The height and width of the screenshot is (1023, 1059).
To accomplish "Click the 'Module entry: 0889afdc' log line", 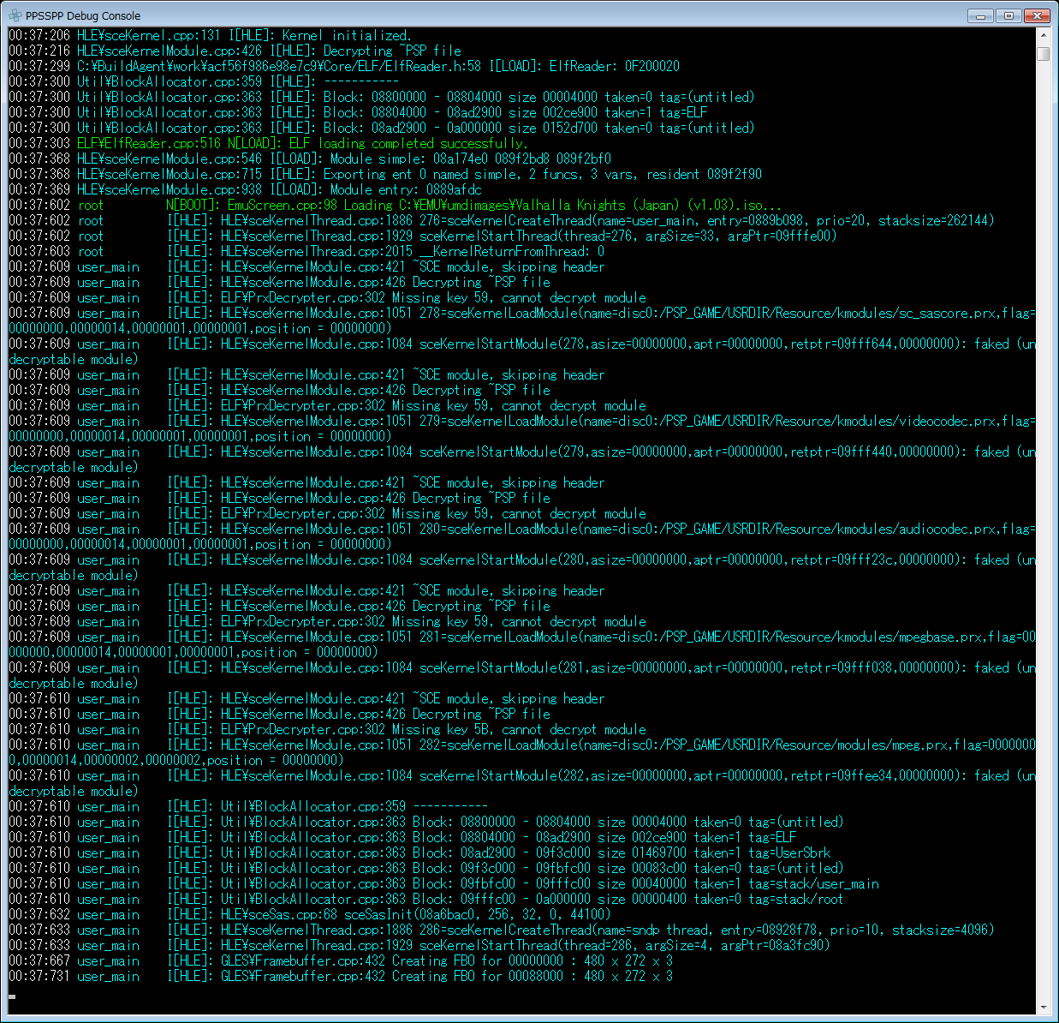I will click(245, 189).
